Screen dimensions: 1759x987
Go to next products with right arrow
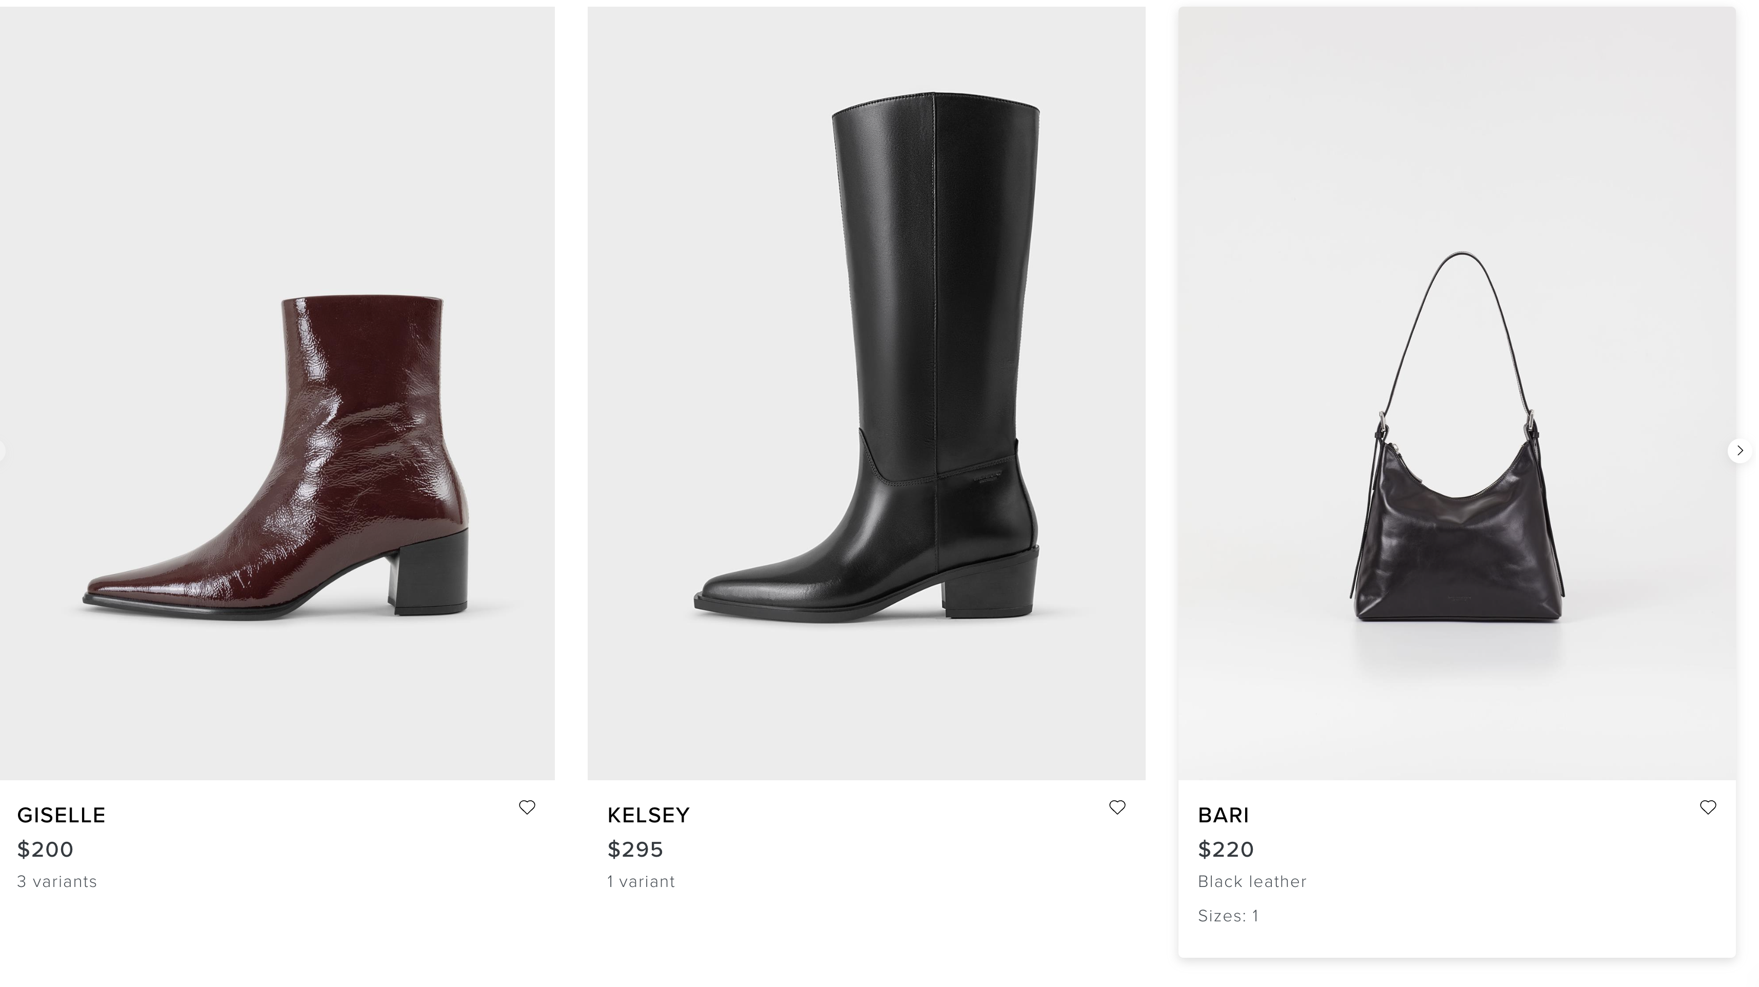1739,451
